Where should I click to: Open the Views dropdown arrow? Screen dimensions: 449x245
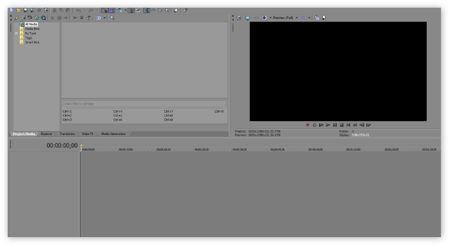104,18
